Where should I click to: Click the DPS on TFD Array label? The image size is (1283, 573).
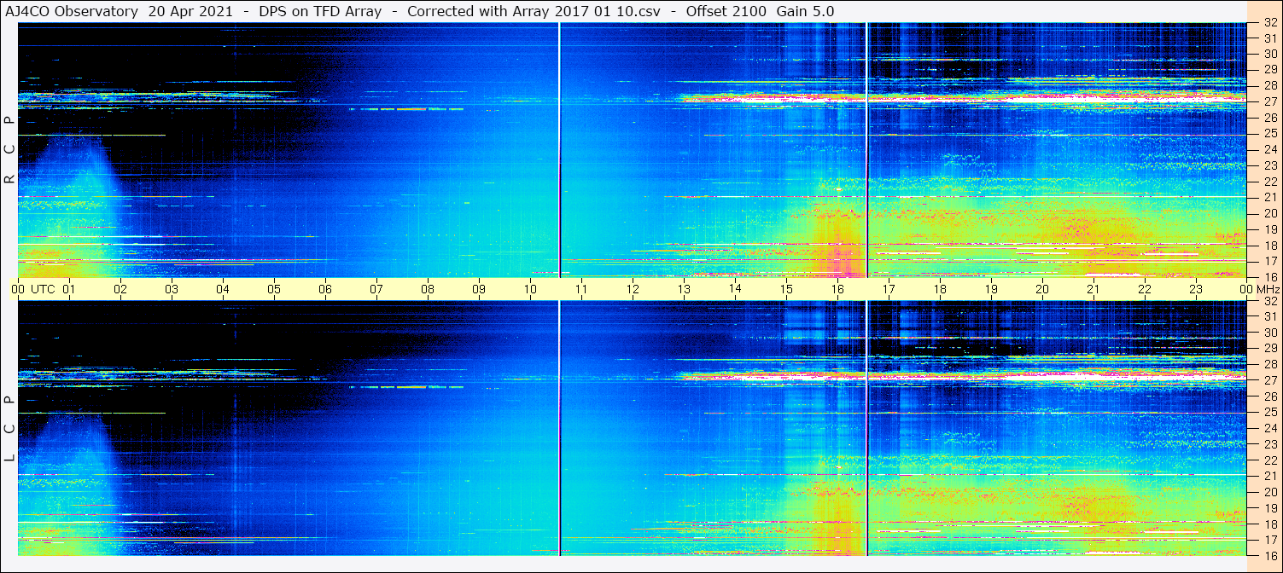[320, 11]
